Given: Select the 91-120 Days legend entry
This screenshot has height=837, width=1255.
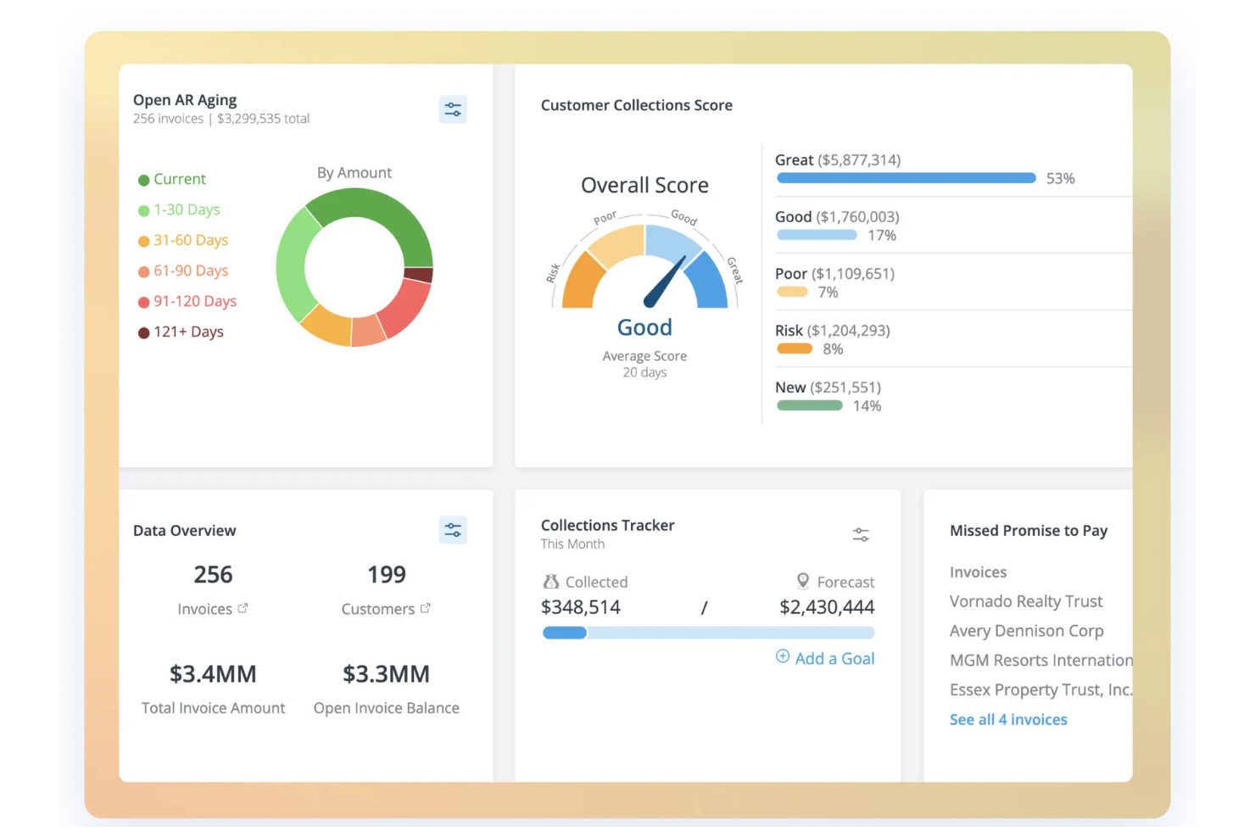Looking at the screenshot, I should pos(187,301).
